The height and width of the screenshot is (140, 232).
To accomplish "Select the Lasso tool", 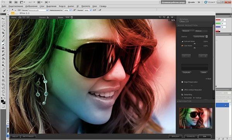I will click(3, 26).
